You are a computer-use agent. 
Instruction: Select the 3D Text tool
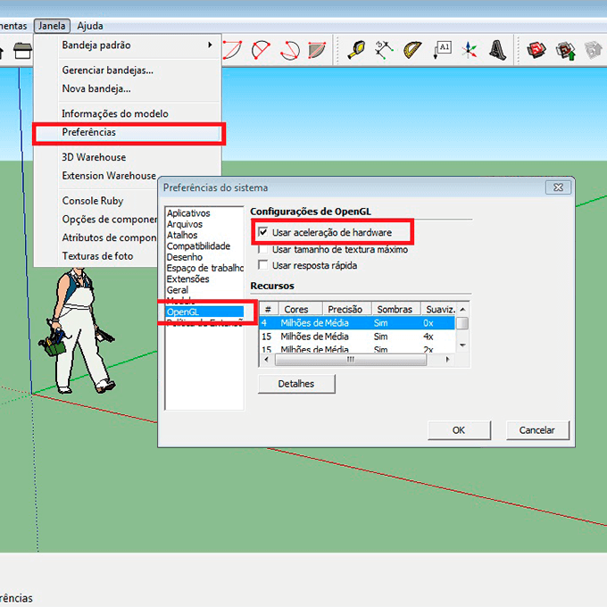tap(498, 50)
